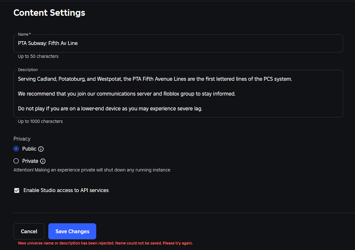Click the Name field label
Image resolution: width=355 pixels, height=250 pixels.
[x=23, y=34]
